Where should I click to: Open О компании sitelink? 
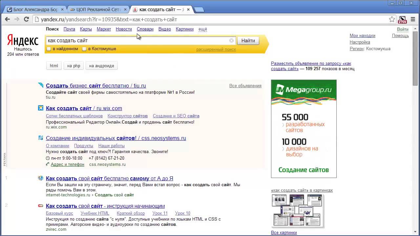point(57,146)
